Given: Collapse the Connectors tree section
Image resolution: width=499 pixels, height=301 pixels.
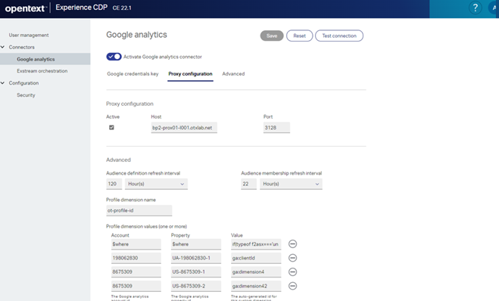Looking at the screenshot, I should click(x=2, y=47).
